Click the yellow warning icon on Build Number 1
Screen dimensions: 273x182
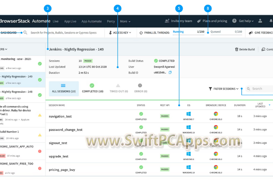click(x=40, y=135)
